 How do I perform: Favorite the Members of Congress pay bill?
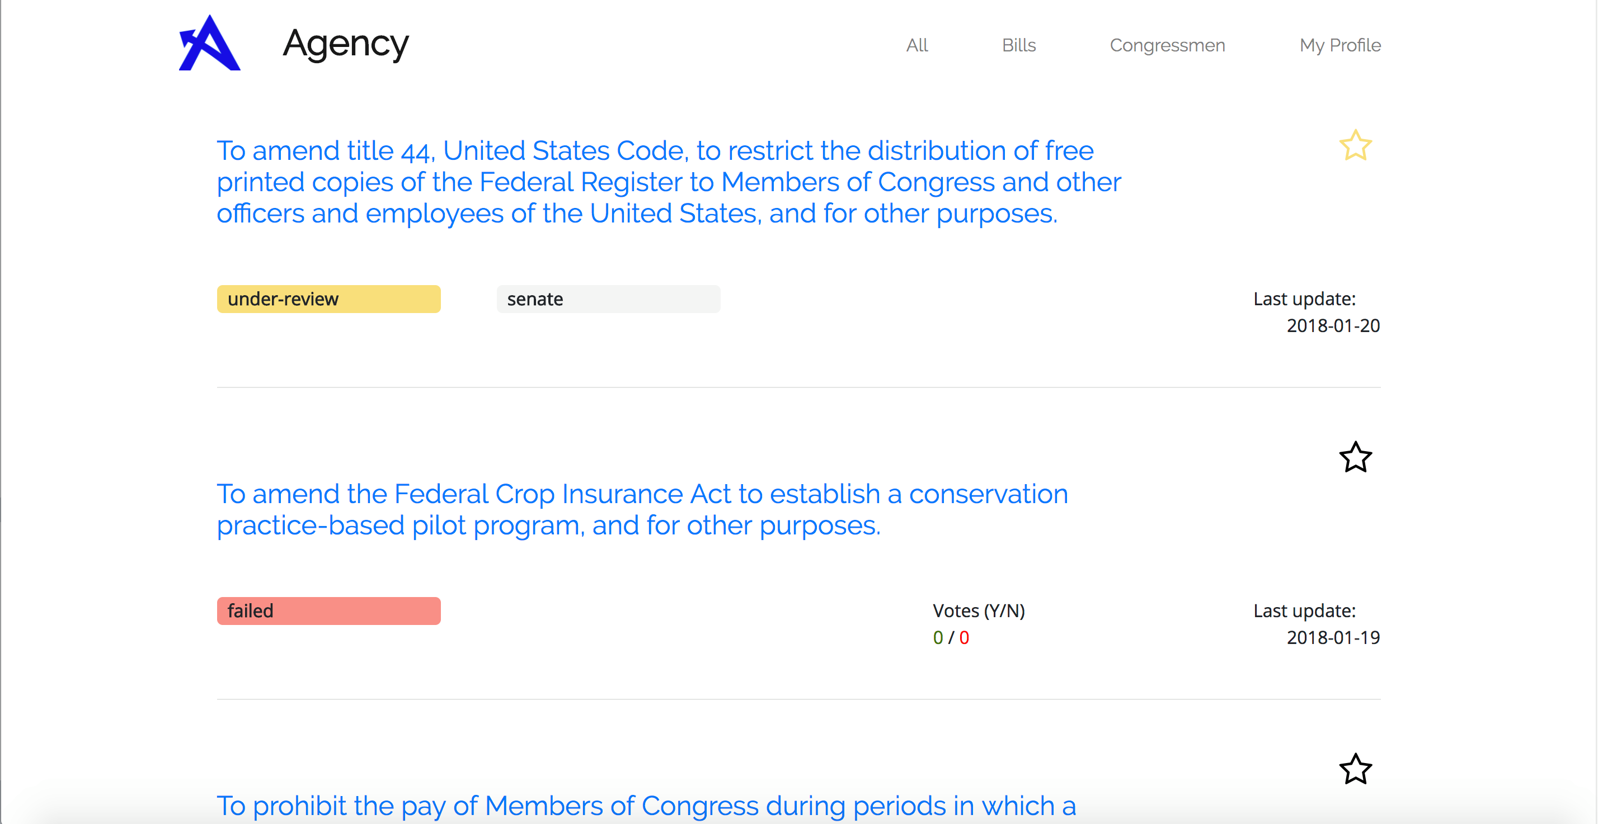1355,769
